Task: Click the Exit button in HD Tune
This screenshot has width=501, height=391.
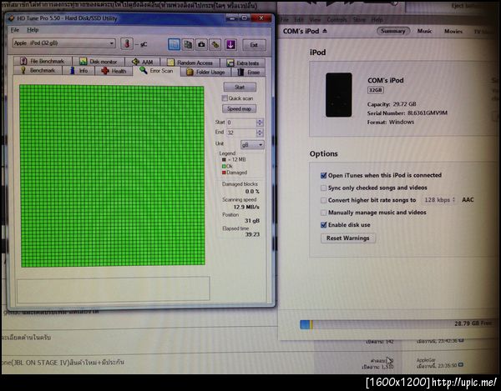Action: [x=254, y=45]
